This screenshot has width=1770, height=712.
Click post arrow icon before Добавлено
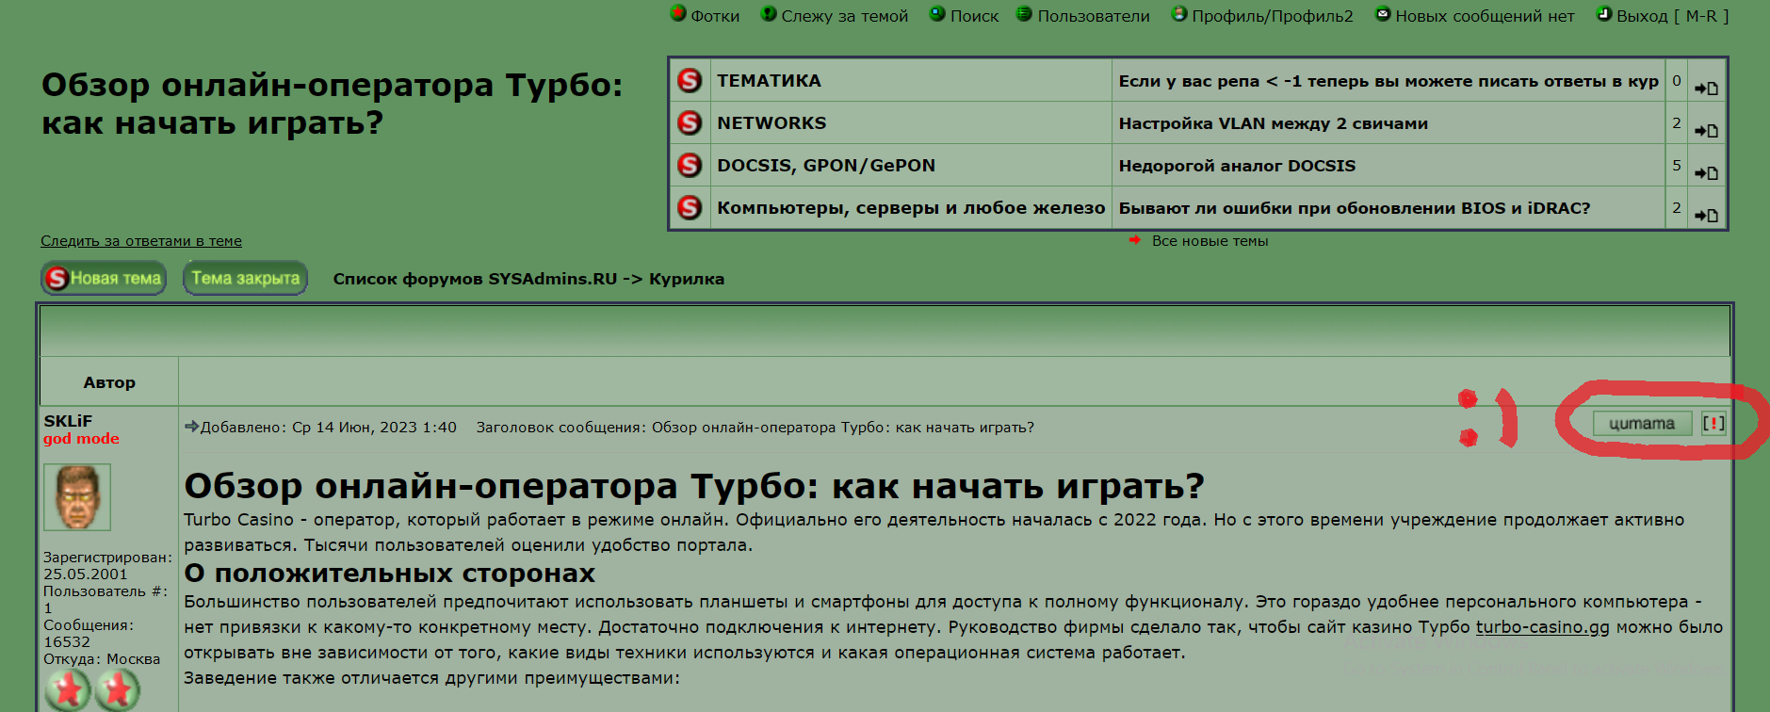click(191, 427)
